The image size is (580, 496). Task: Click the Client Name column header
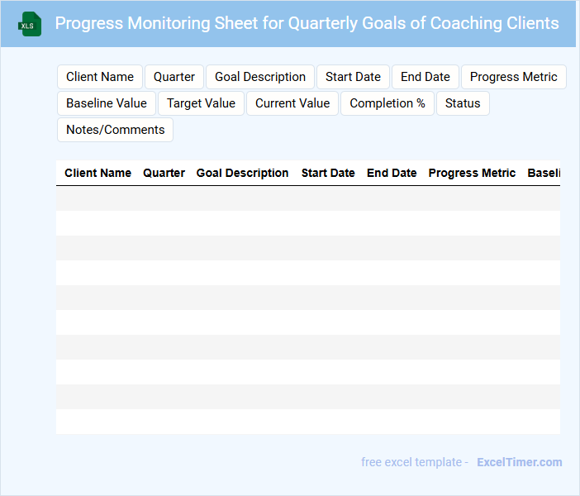97,173
